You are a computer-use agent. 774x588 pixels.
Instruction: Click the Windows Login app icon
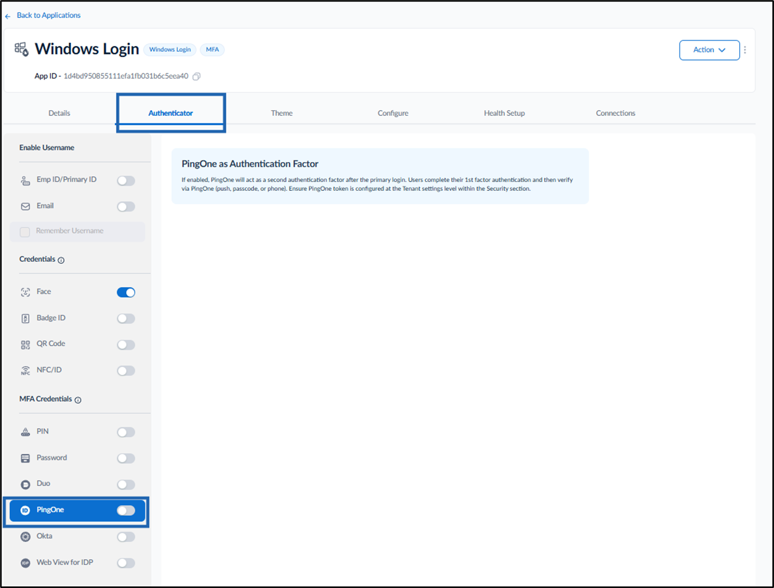coord(21,49)
